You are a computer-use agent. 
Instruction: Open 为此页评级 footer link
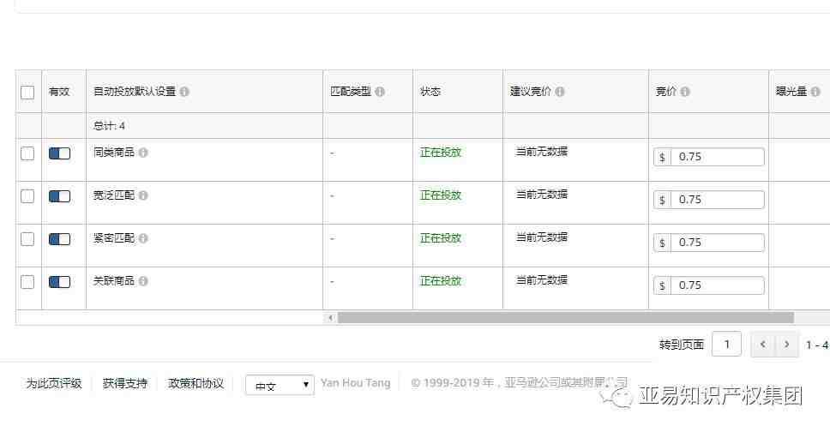[x=54, y=383]
